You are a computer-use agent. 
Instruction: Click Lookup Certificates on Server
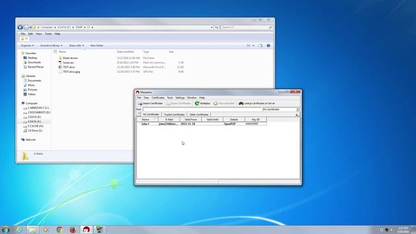257,103
